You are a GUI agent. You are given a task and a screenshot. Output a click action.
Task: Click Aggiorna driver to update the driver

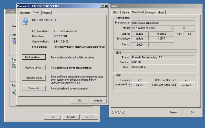coord(34,68)
